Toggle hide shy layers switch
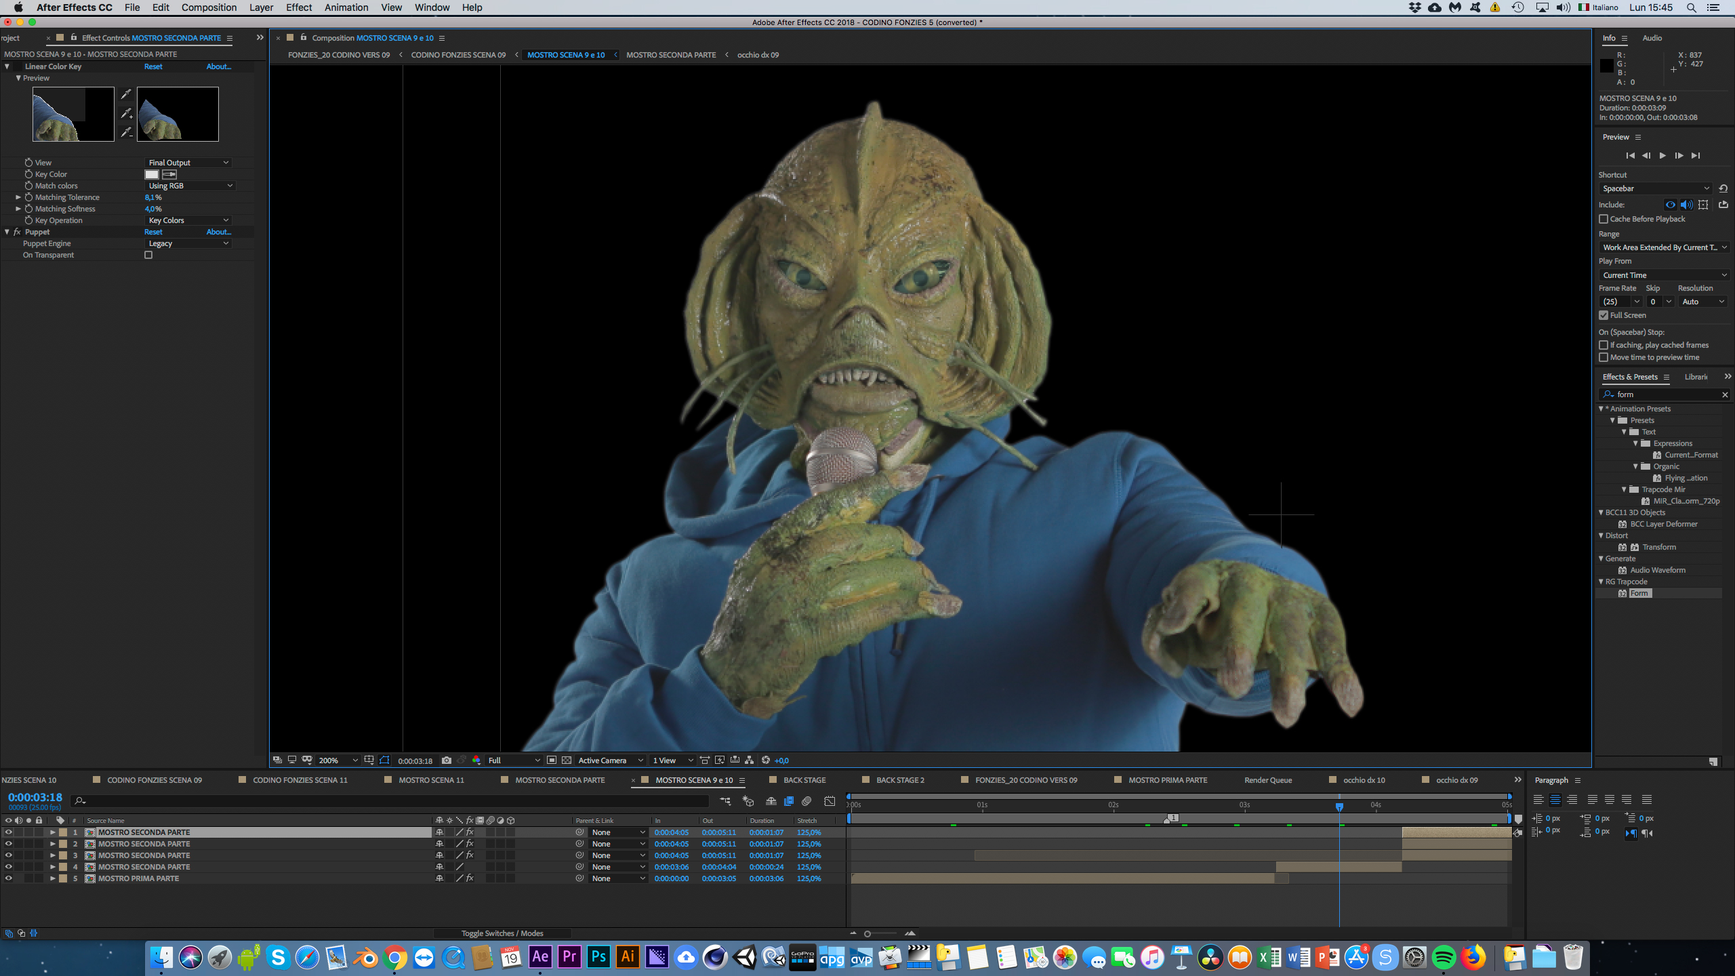Viewport: 1735px width, 976px height. click(771, 801)
